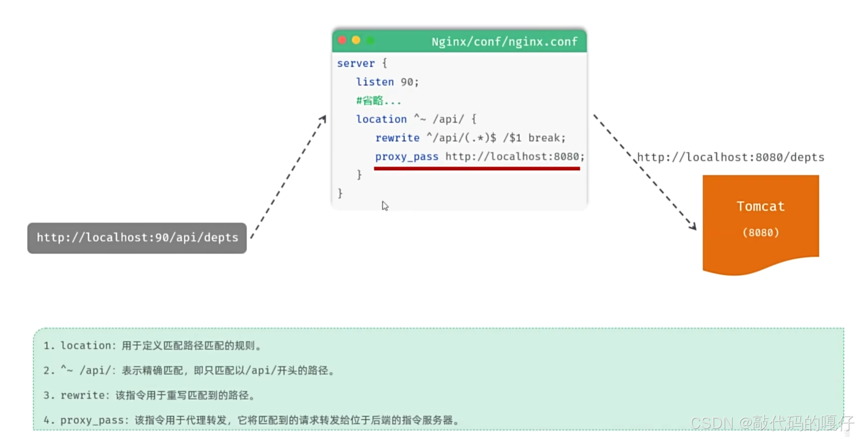Click note 2 about ^~ /api/
856x437 pixels.
[189, 370]
